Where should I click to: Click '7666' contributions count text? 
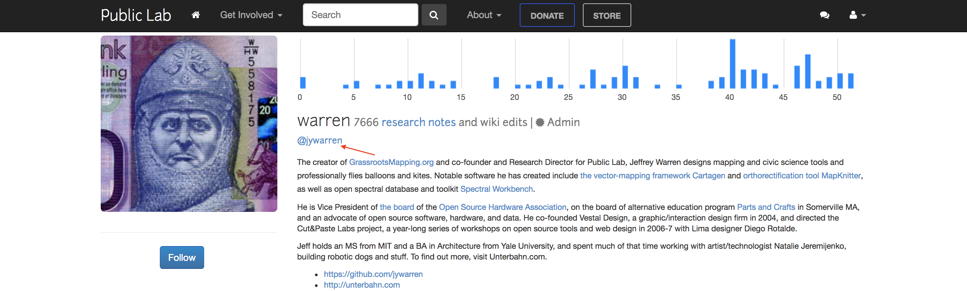coord(366,122)
